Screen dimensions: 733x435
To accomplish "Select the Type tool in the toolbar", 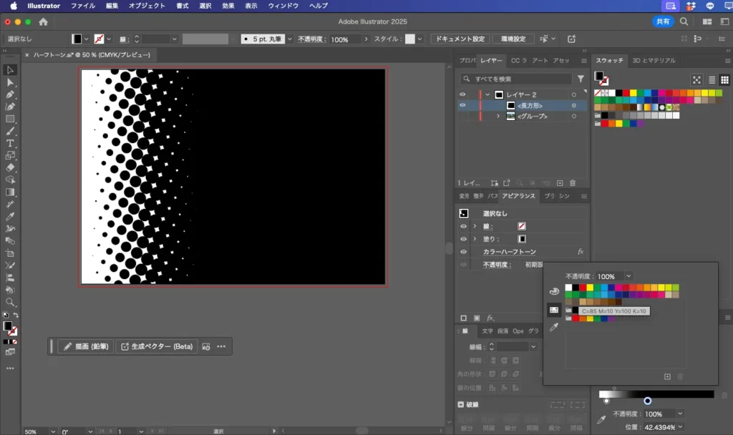I will point(10,143).
